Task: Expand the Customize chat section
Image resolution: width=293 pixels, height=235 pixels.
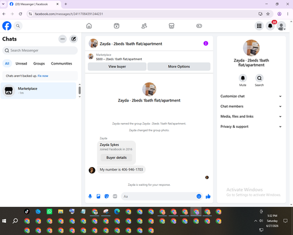Action: point(251,96)
